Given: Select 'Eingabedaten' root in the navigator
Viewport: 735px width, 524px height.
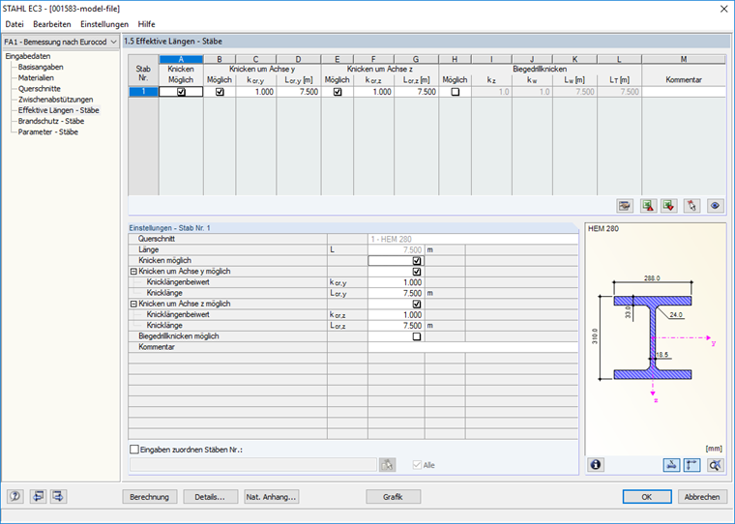Looking at the screenshot, I should click(x=28, y=56).
